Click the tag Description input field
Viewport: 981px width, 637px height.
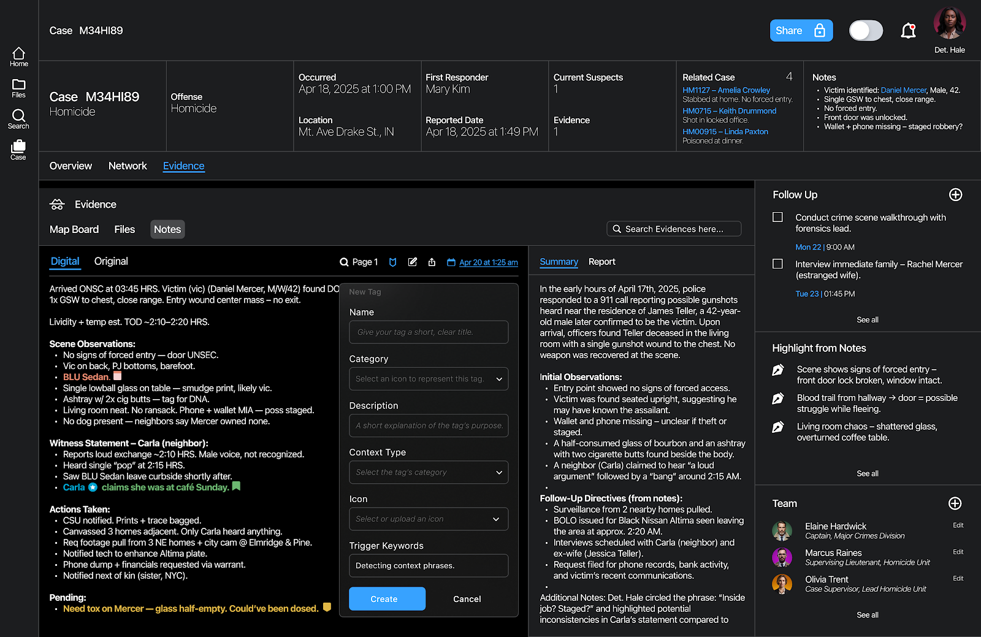pos(429,425)
